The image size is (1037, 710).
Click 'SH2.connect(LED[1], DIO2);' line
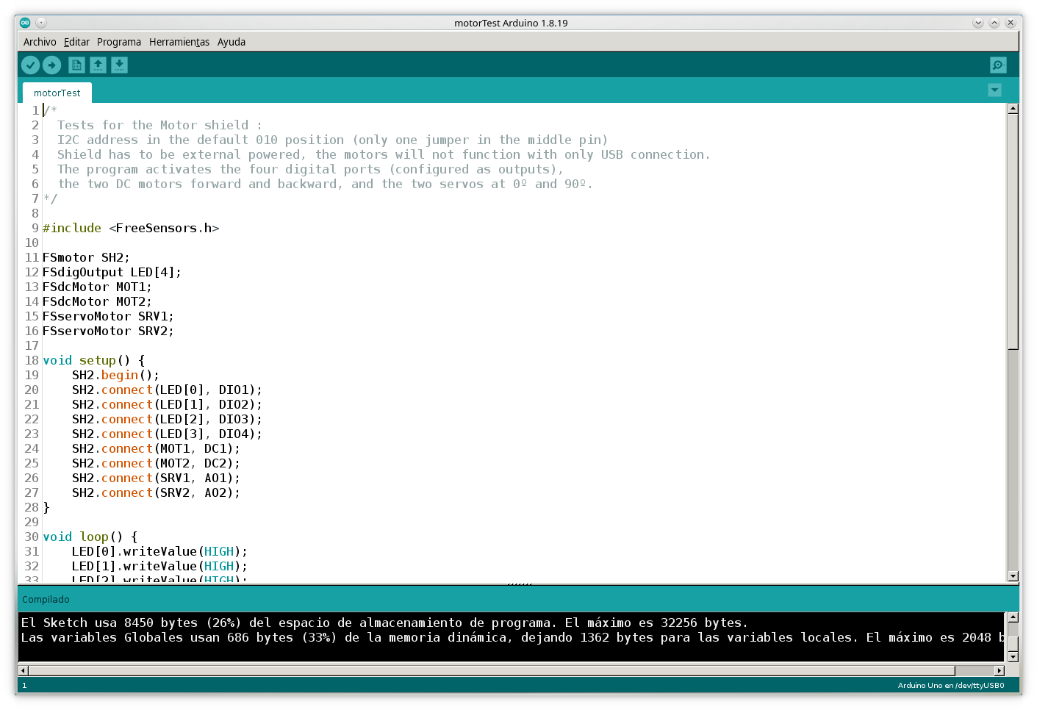pos(167,404)
